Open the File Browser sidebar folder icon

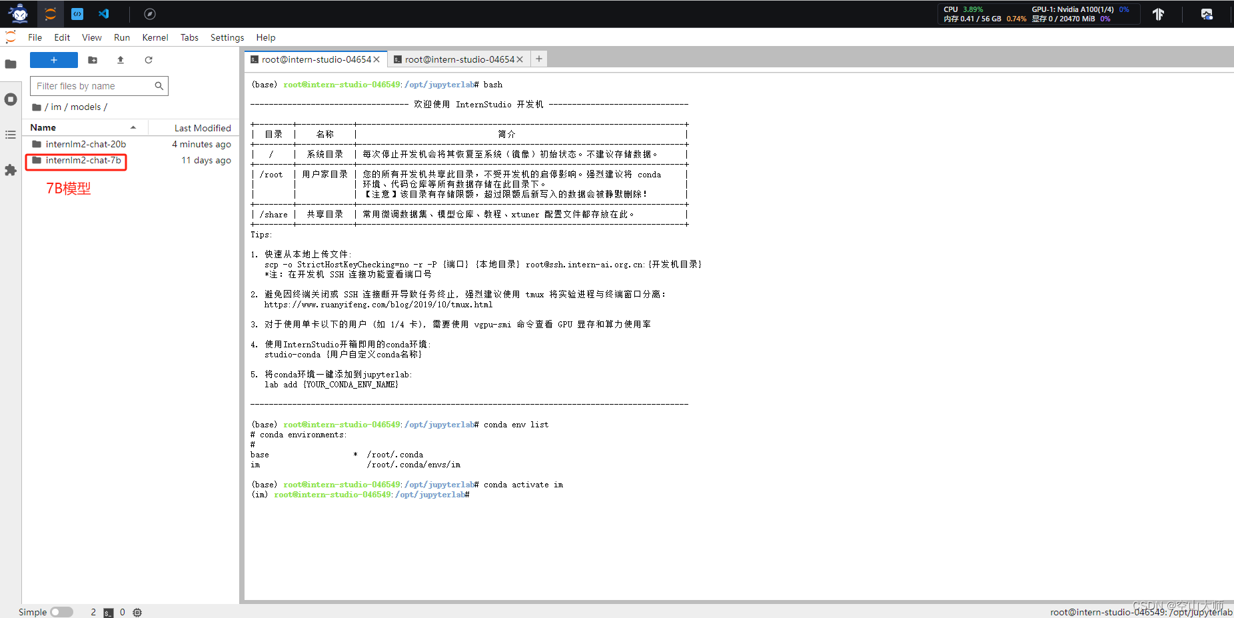click(x=11, y=64)
